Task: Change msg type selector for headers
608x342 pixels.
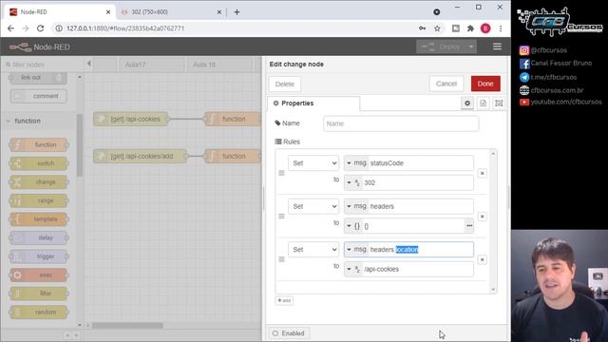Action: tap(356, 206)
